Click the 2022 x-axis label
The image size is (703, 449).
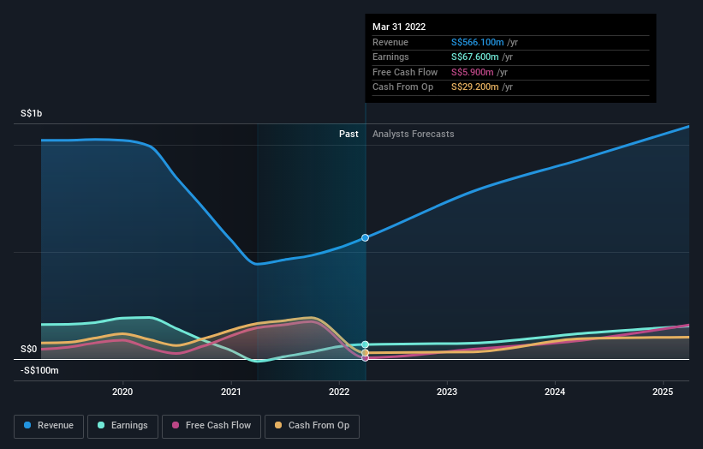339,392
